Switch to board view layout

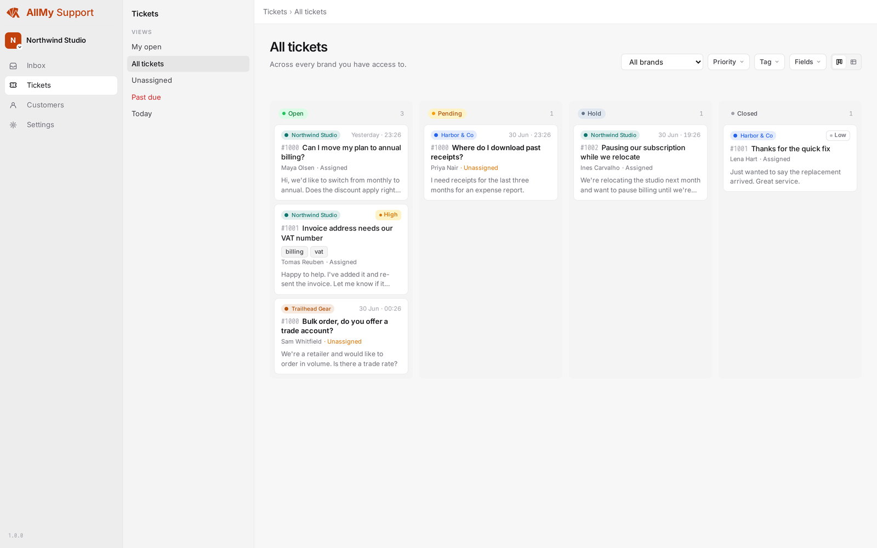[839, 62]
